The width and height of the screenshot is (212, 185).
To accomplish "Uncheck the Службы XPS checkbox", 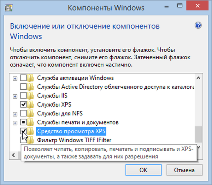I will [24, 105].
